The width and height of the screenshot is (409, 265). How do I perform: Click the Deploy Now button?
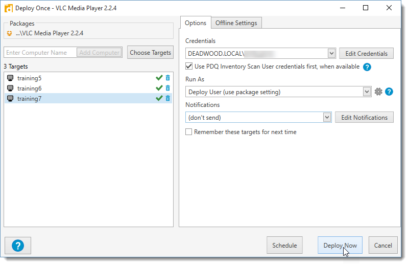coord(340,245)
